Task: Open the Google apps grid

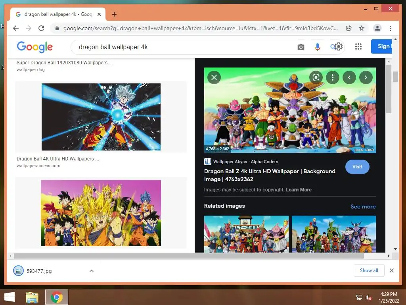Action: [358, 47]
